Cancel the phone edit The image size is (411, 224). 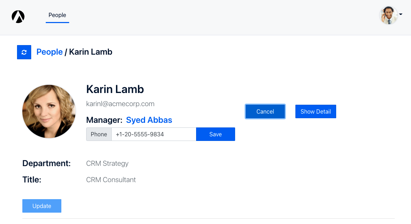point(265,111)
